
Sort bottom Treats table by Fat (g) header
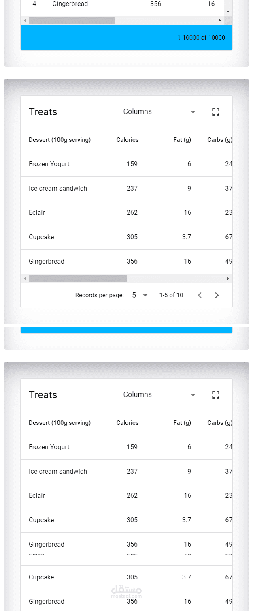point(182,423)
